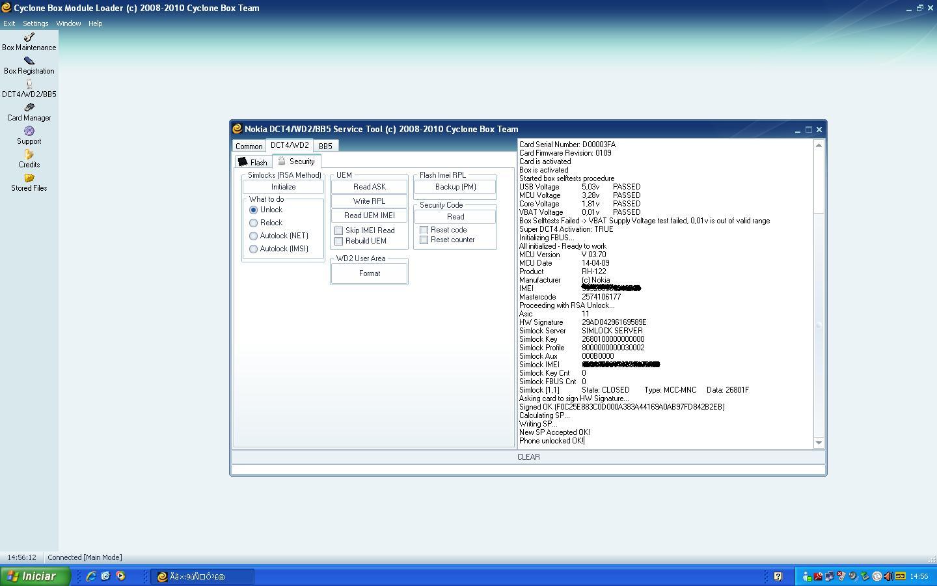
Task: Click the Mastercode value 2574106177
Action: coord(601,297)
